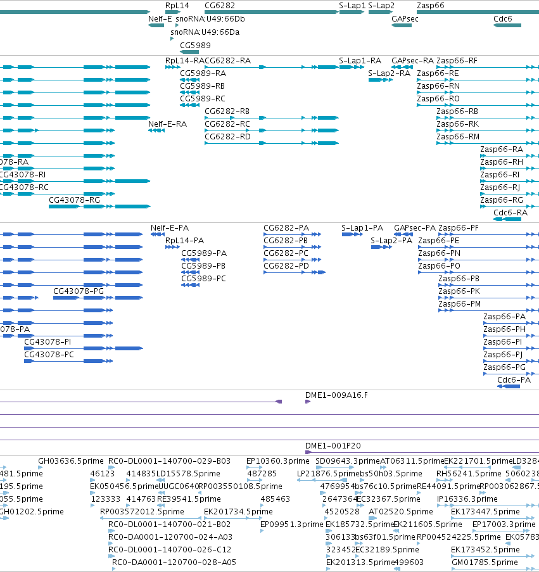The image size is (539, 572).
Task: Click the CG5989 gene label
Action: 195,45
